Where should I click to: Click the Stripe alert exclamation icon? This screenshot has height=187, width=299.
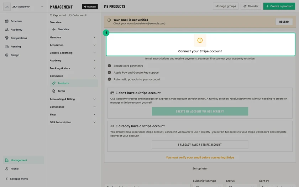tap(200, 40)
